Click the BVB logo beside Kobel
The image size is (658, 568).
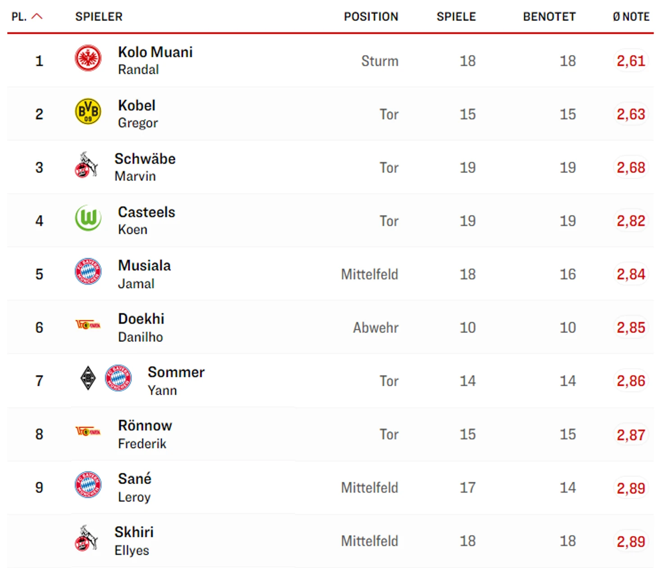88,111
